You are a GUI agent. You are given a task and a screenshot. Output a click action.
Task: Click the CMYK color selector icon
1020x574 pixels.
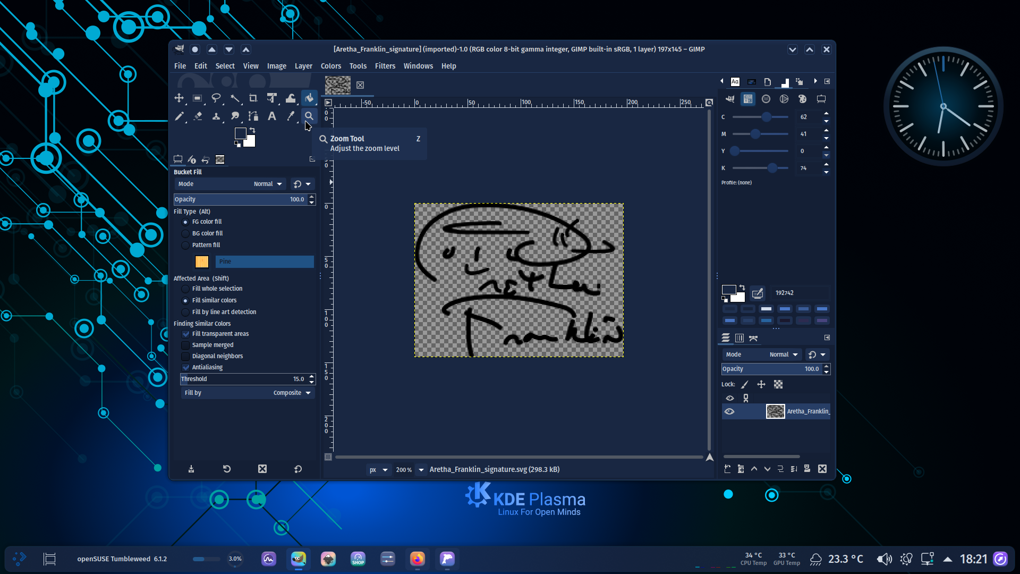[748, 99]
